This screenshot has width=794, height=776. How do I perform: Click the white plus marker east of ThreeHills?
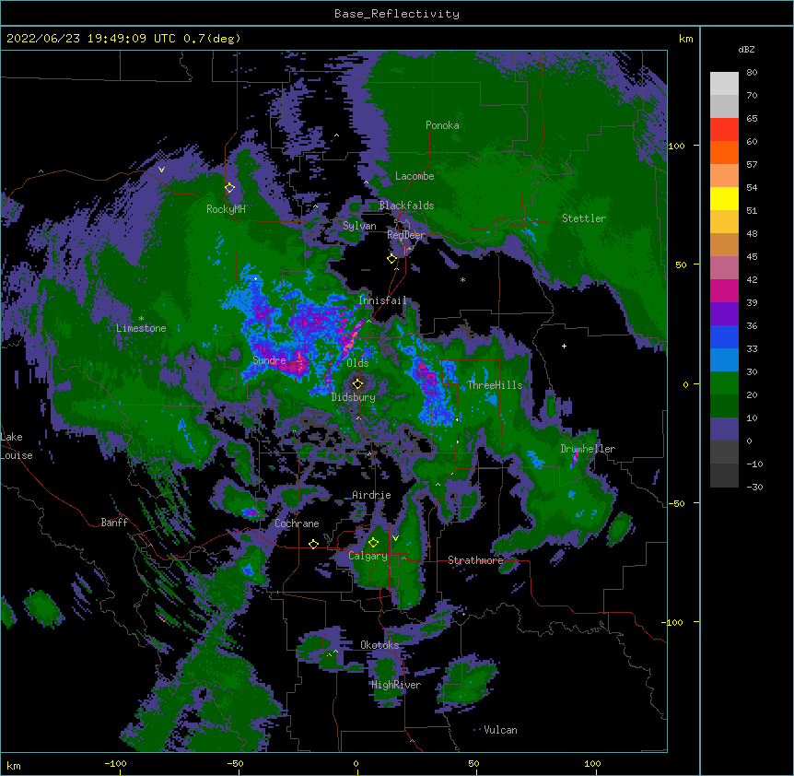564,346
